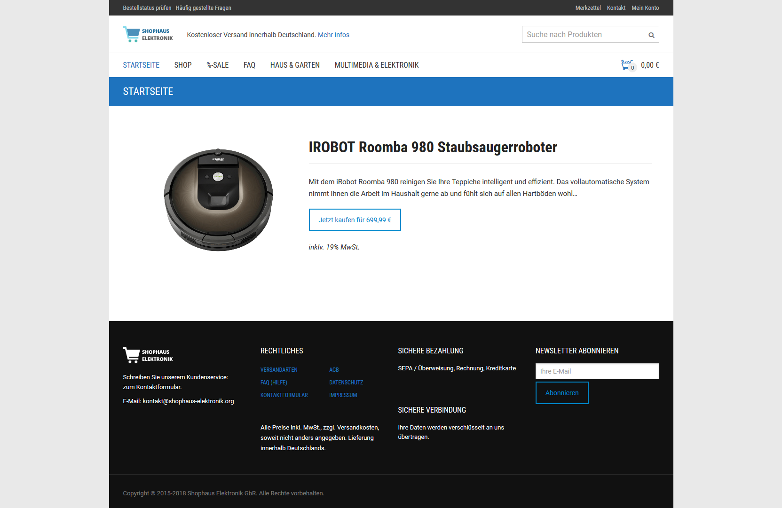Open Multimedia & Elektronik category
Image resolution: width=782 pixels, height=508 pixels.
377,65
